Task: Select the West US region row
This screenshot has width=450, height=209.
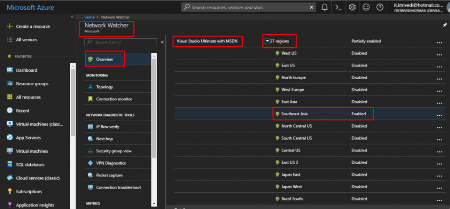Action: point(289,53)
